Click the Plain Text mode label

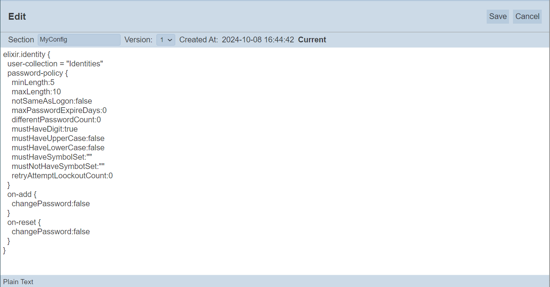tap(18, 282)
